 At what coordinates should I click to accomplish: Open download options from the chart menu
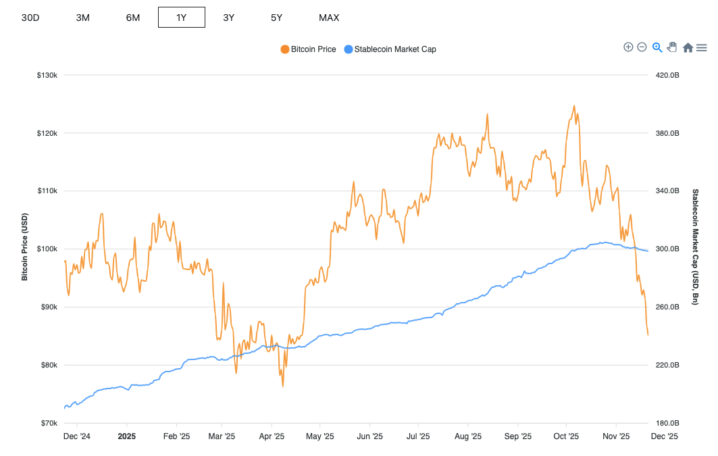(700, 47)
